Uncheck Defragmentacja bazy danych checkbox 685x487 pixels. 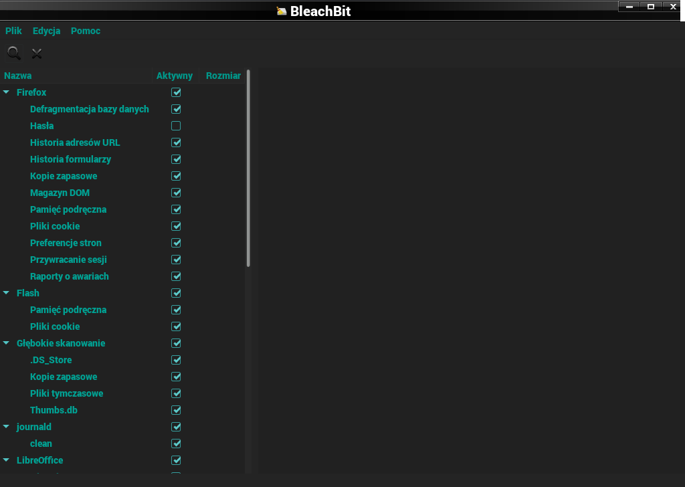[176, 109]
